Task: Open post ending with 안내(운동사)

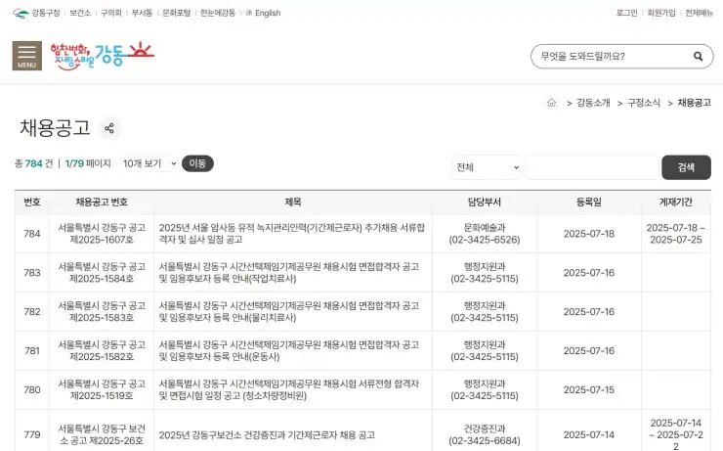Action: [x=289, y=351]
